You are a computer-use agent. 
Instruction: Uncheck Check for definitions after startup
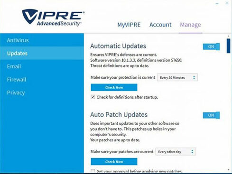pyautogui.click(x=93, y=97)
